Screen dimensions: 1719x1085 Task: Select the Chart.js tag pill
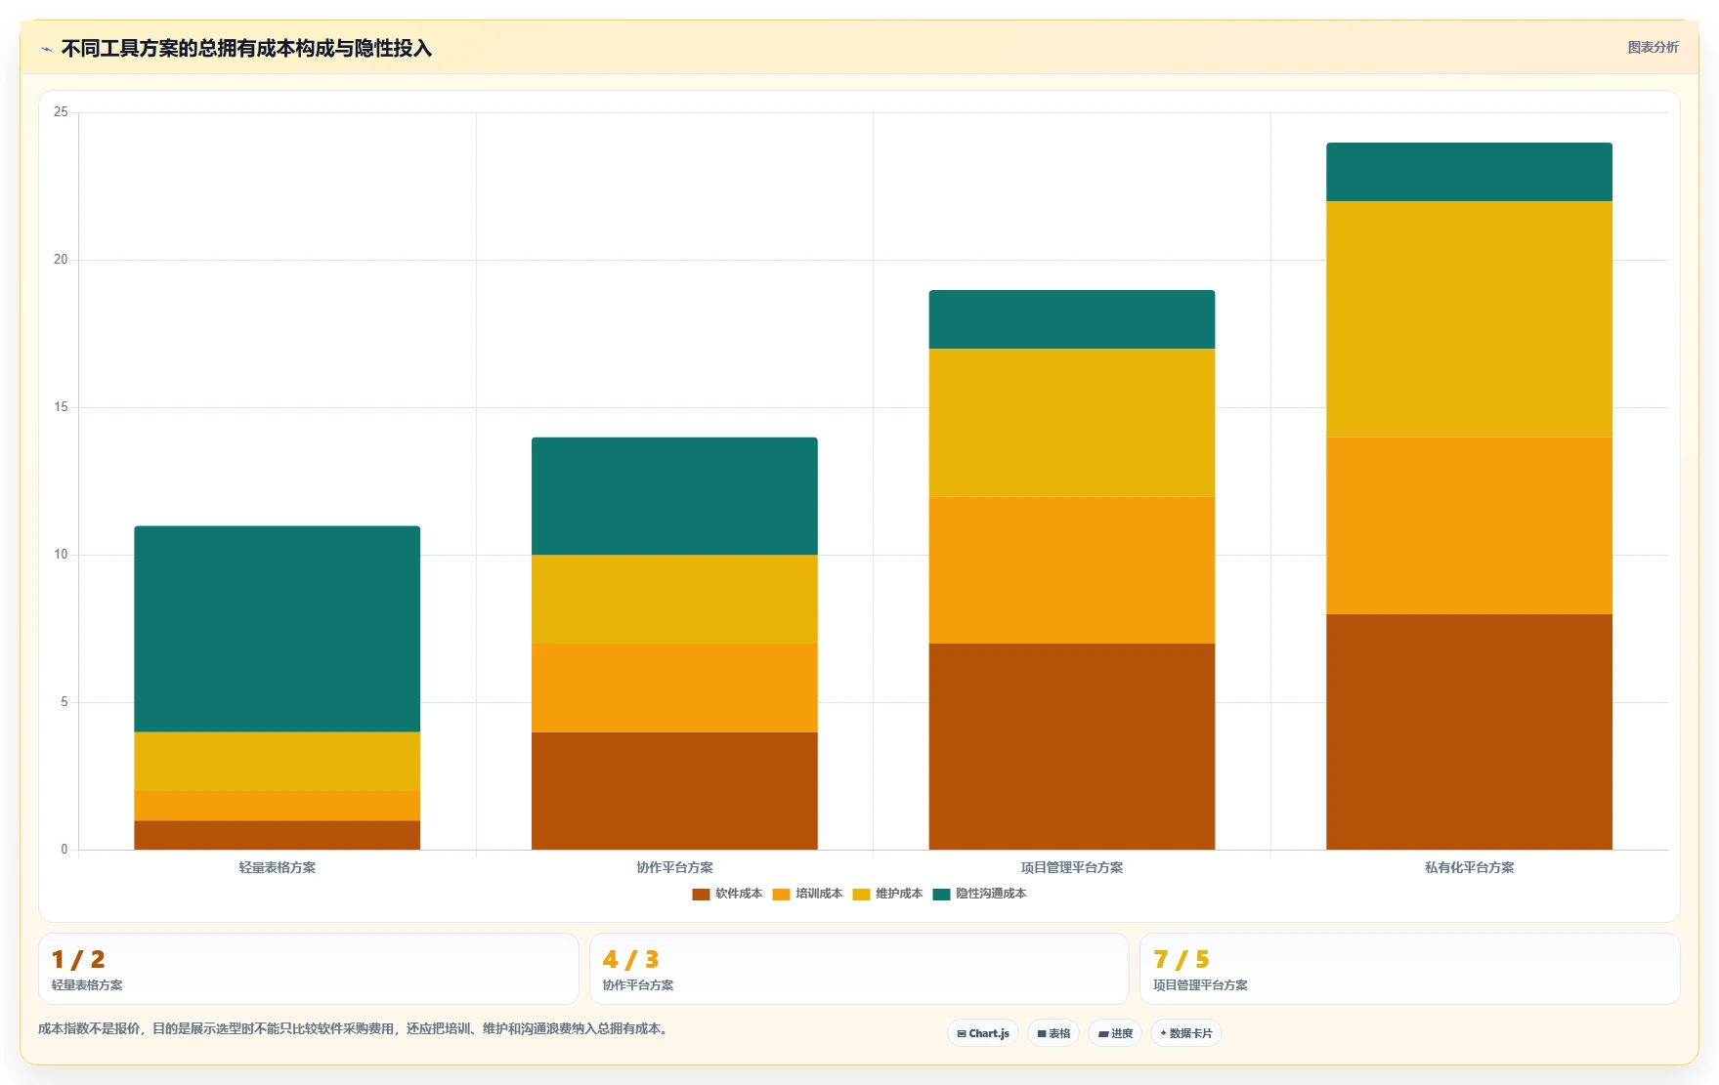(983, 1033)
